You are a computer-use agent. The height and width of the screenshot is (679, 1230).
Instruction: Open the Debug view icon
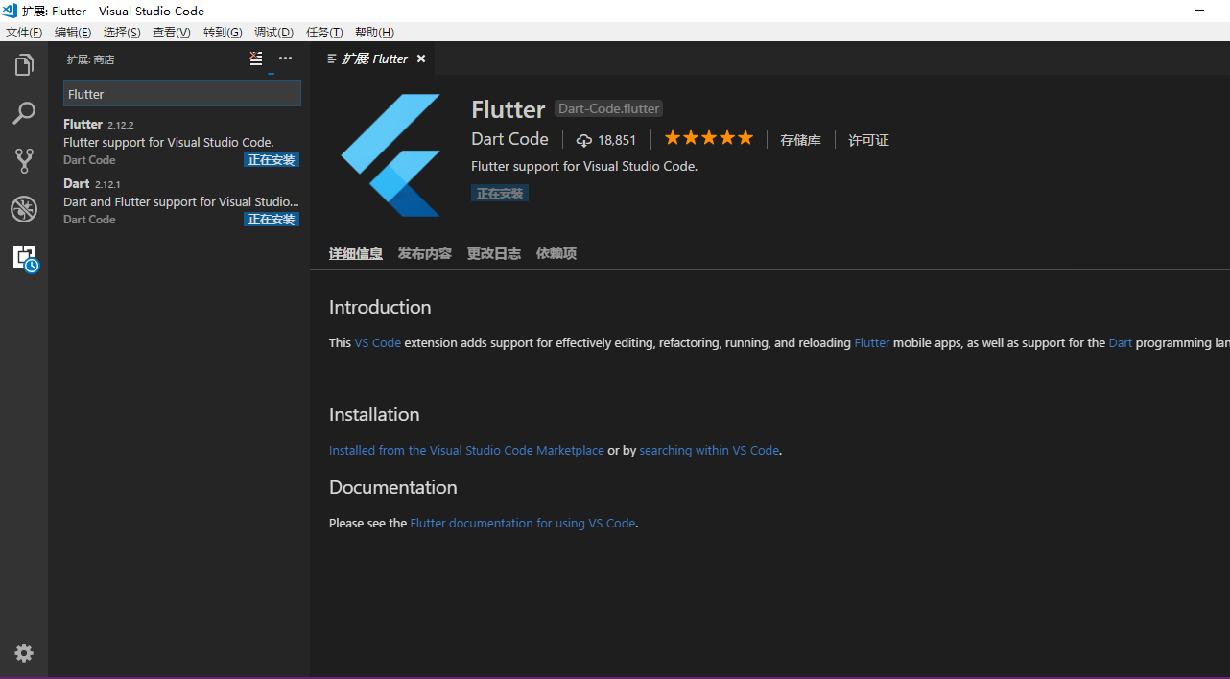pyautogui.click(x=24, y=208)
